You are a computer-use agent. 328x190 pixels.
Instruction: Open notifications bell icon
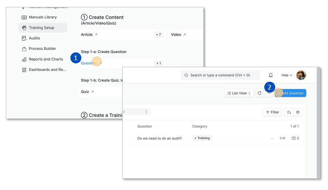tap(271, 75)
